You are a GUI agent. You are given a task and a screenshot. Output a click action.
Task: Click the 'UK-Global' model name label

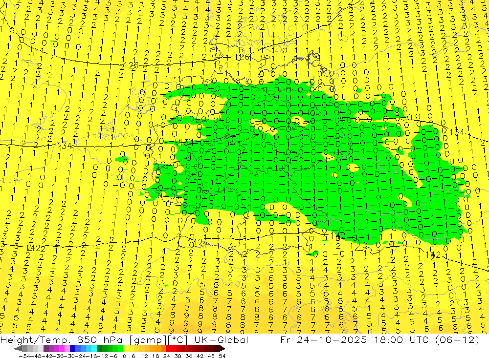(x=221, y=339)
